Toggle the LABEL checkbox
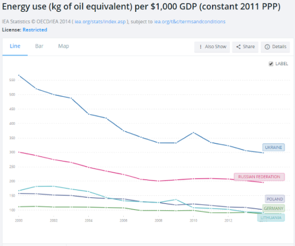 pyautogui.click(x=271, y=64)
